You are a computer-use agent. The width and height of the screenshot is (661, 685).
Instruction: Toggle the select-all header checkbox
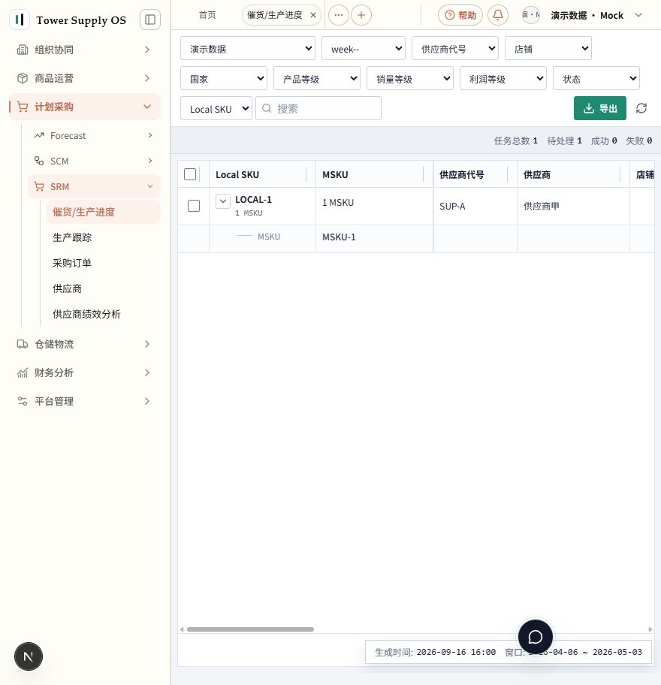[190, 174]
